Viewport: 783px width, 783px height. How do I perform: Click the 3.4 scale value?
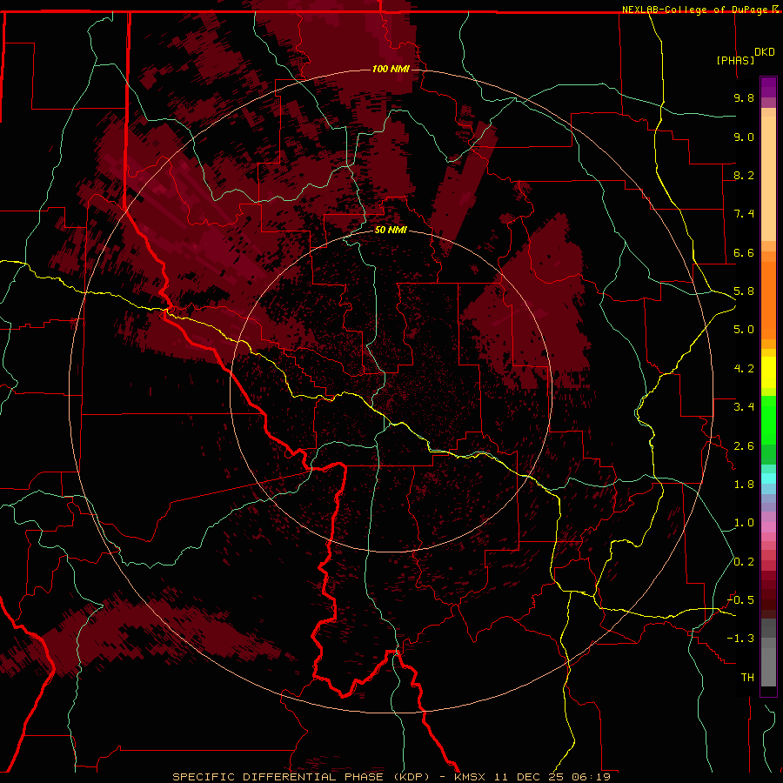(x=744, y=407)
